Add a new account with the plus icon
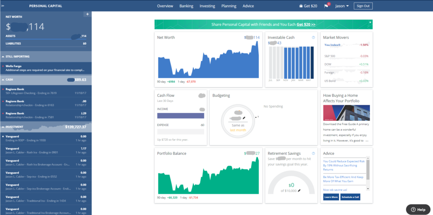The width and height of the screenshot is (433, 215). (x=87, y=14)
